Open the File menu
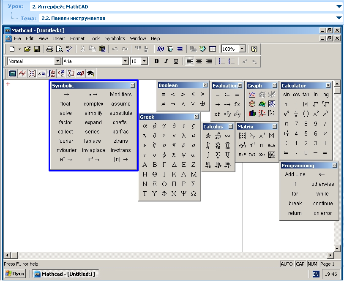The image size is (344, 288). (17, 38)
